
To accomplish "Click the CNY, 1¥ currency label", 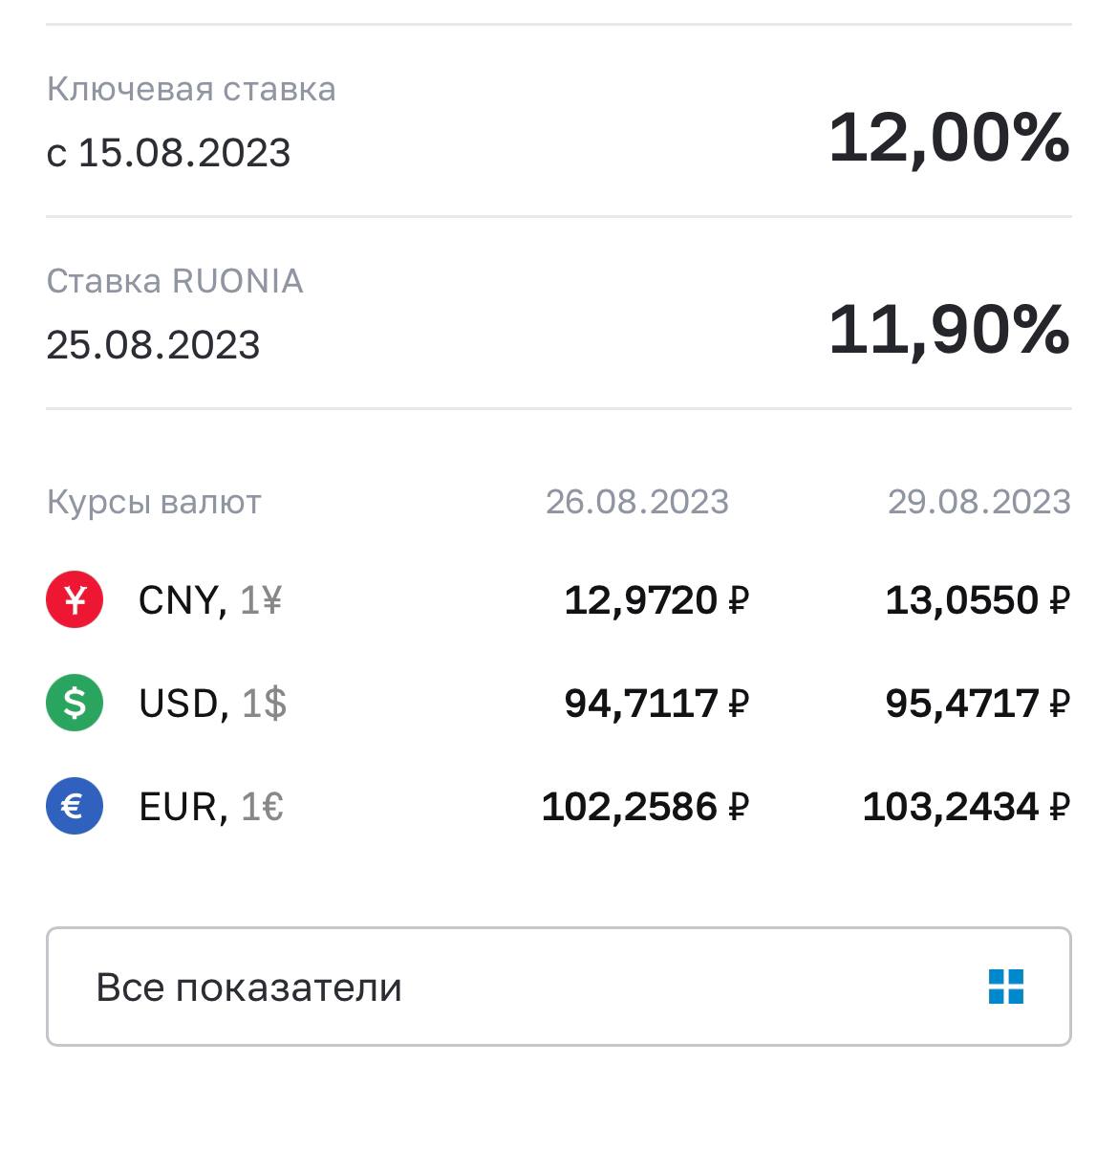I will click(210, 601).
